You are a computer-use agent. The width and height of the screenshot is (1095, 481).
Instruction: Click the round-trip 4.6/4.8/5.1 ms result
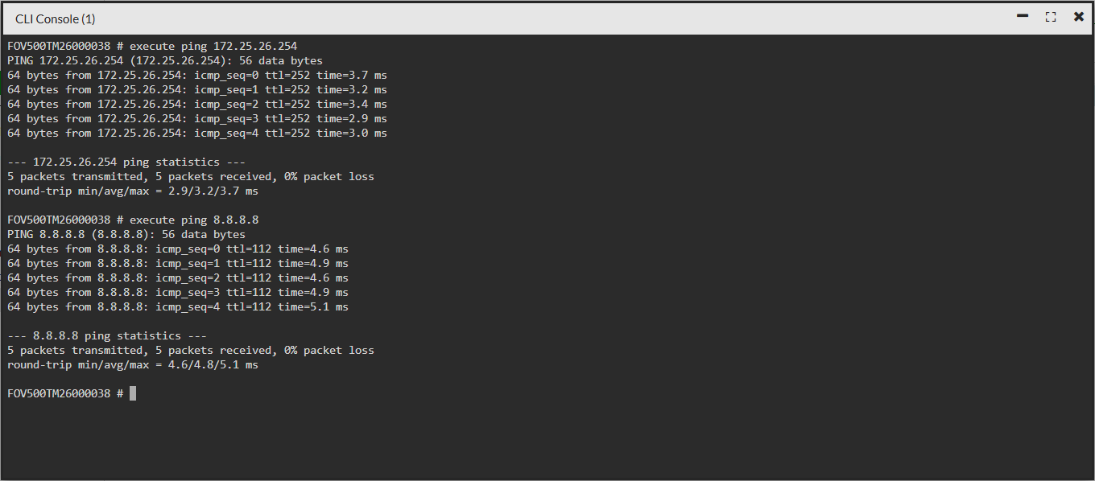(133, 364)
